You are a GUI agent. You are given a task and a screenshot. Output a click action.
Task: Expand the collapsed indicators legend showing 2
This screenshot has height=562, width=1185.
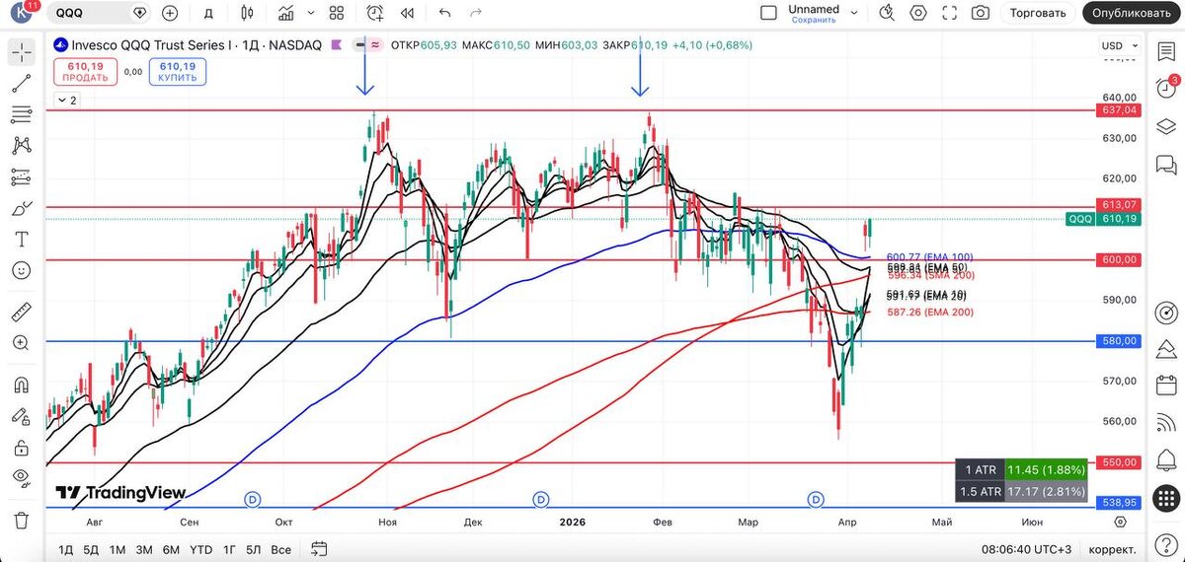pos(67,100)
